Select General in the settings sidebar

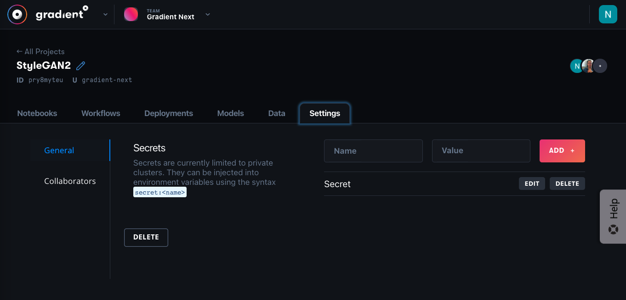click(59, 150)
